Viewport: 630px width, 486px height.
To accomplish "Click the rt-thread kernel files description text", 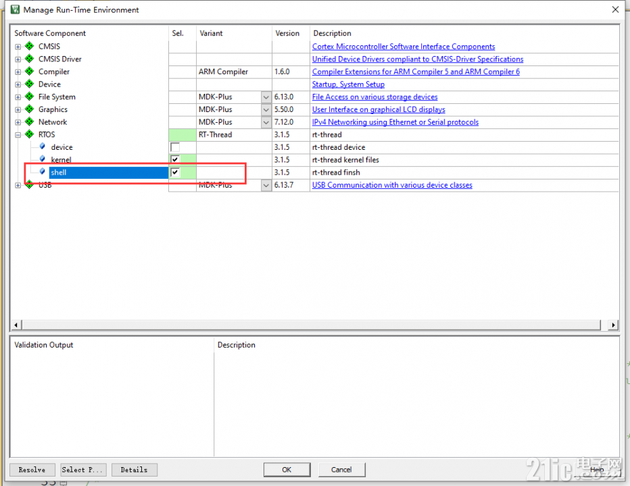I will 345,160.
